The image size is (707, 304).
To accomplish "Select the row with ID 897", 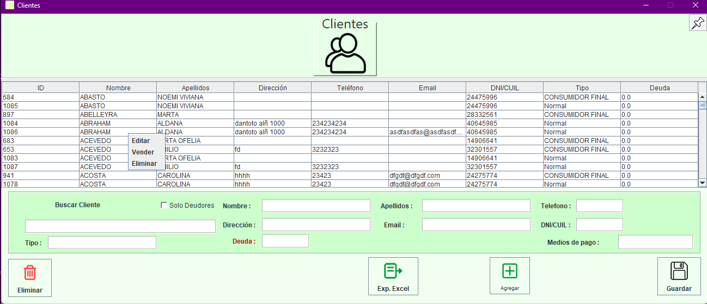I will coord(40,115).
